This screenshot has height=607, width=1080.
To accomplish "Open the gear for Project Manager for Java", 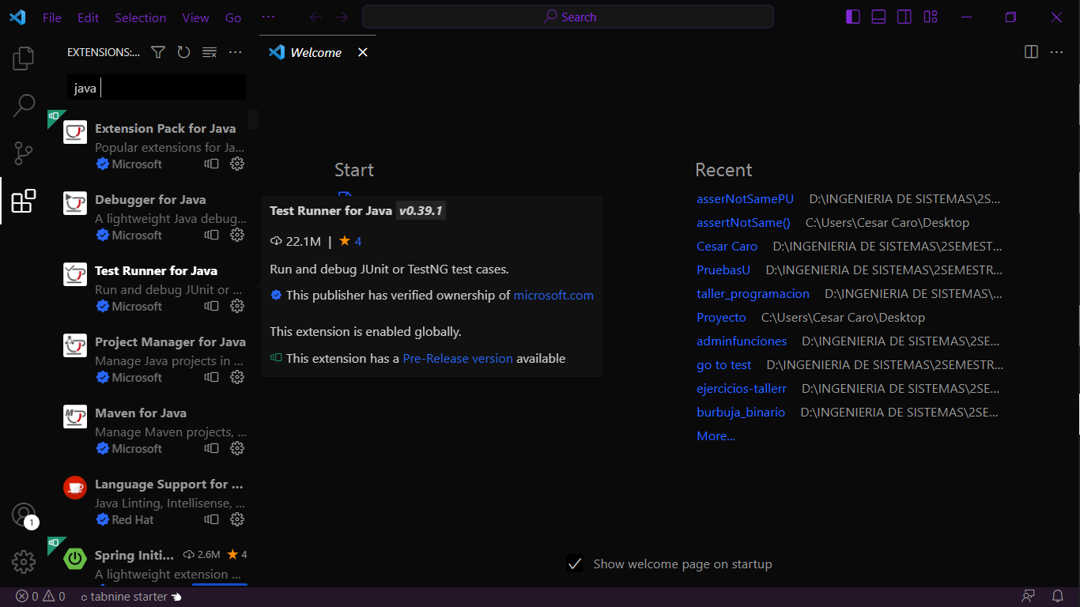I will pyautogui.click(x=237, y=377).
